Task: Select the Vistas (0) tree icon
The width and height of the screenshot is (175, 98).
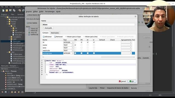Action: [x=29, y=33]
